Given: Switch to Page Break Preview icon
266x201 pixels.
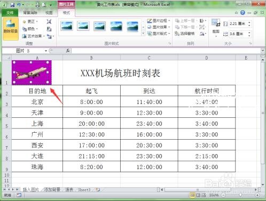Looking at the screenshot, I should [204, 195].
